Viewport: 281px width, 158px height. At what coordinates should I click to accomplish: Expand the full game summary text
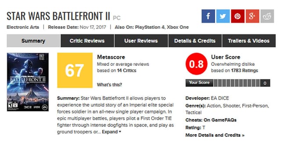(x=112, y=132)
